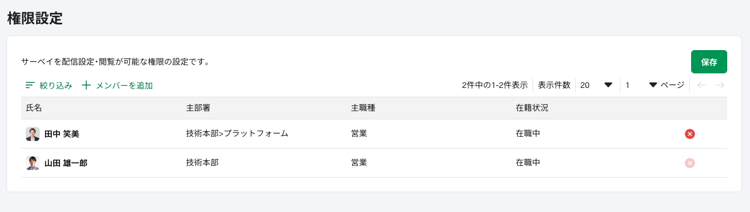
Task: Open the 表示件数 20 dropdown
Action: (x=597, y=85)
